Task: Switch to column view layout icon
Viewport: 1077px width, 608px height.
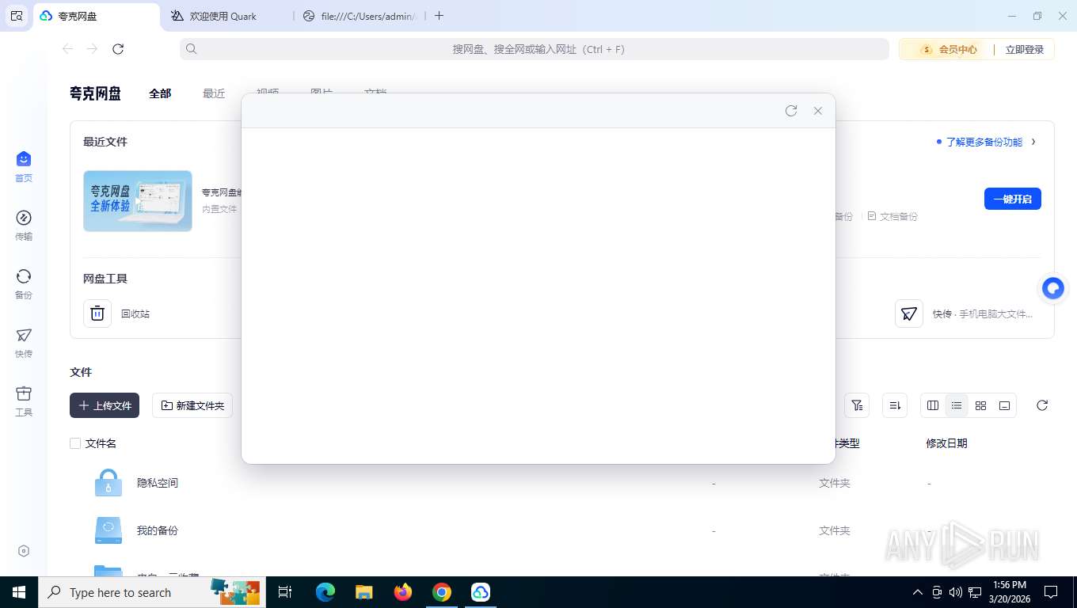Action: click(933, 405)
